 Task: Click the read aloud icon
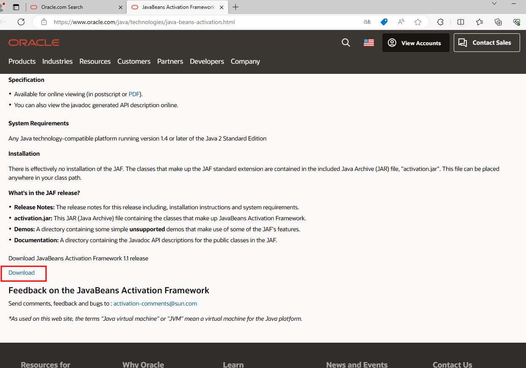(401, 22)
